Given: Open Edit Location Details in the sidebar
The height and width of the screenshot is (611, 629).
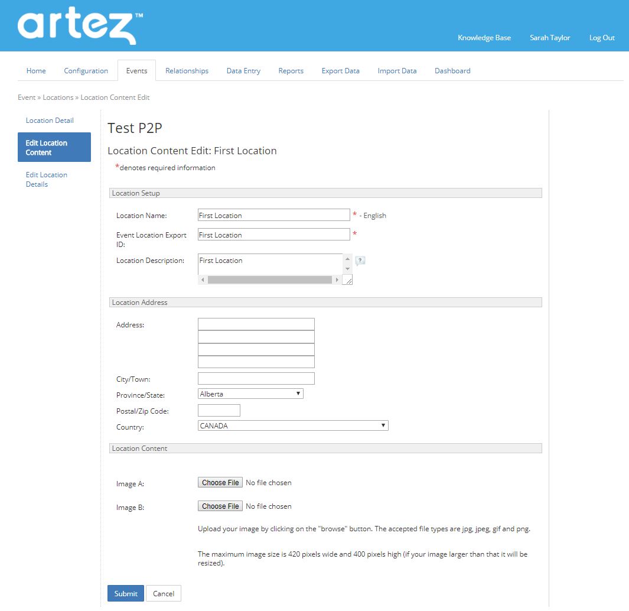Looking at the screenshot, I should (47, 180).
